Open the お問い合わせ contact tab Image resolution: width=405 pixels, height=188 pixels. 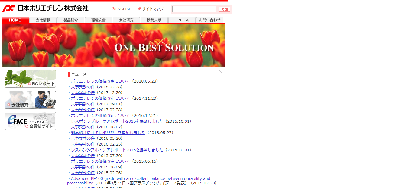pyautogui.click(x=210, y=20)
